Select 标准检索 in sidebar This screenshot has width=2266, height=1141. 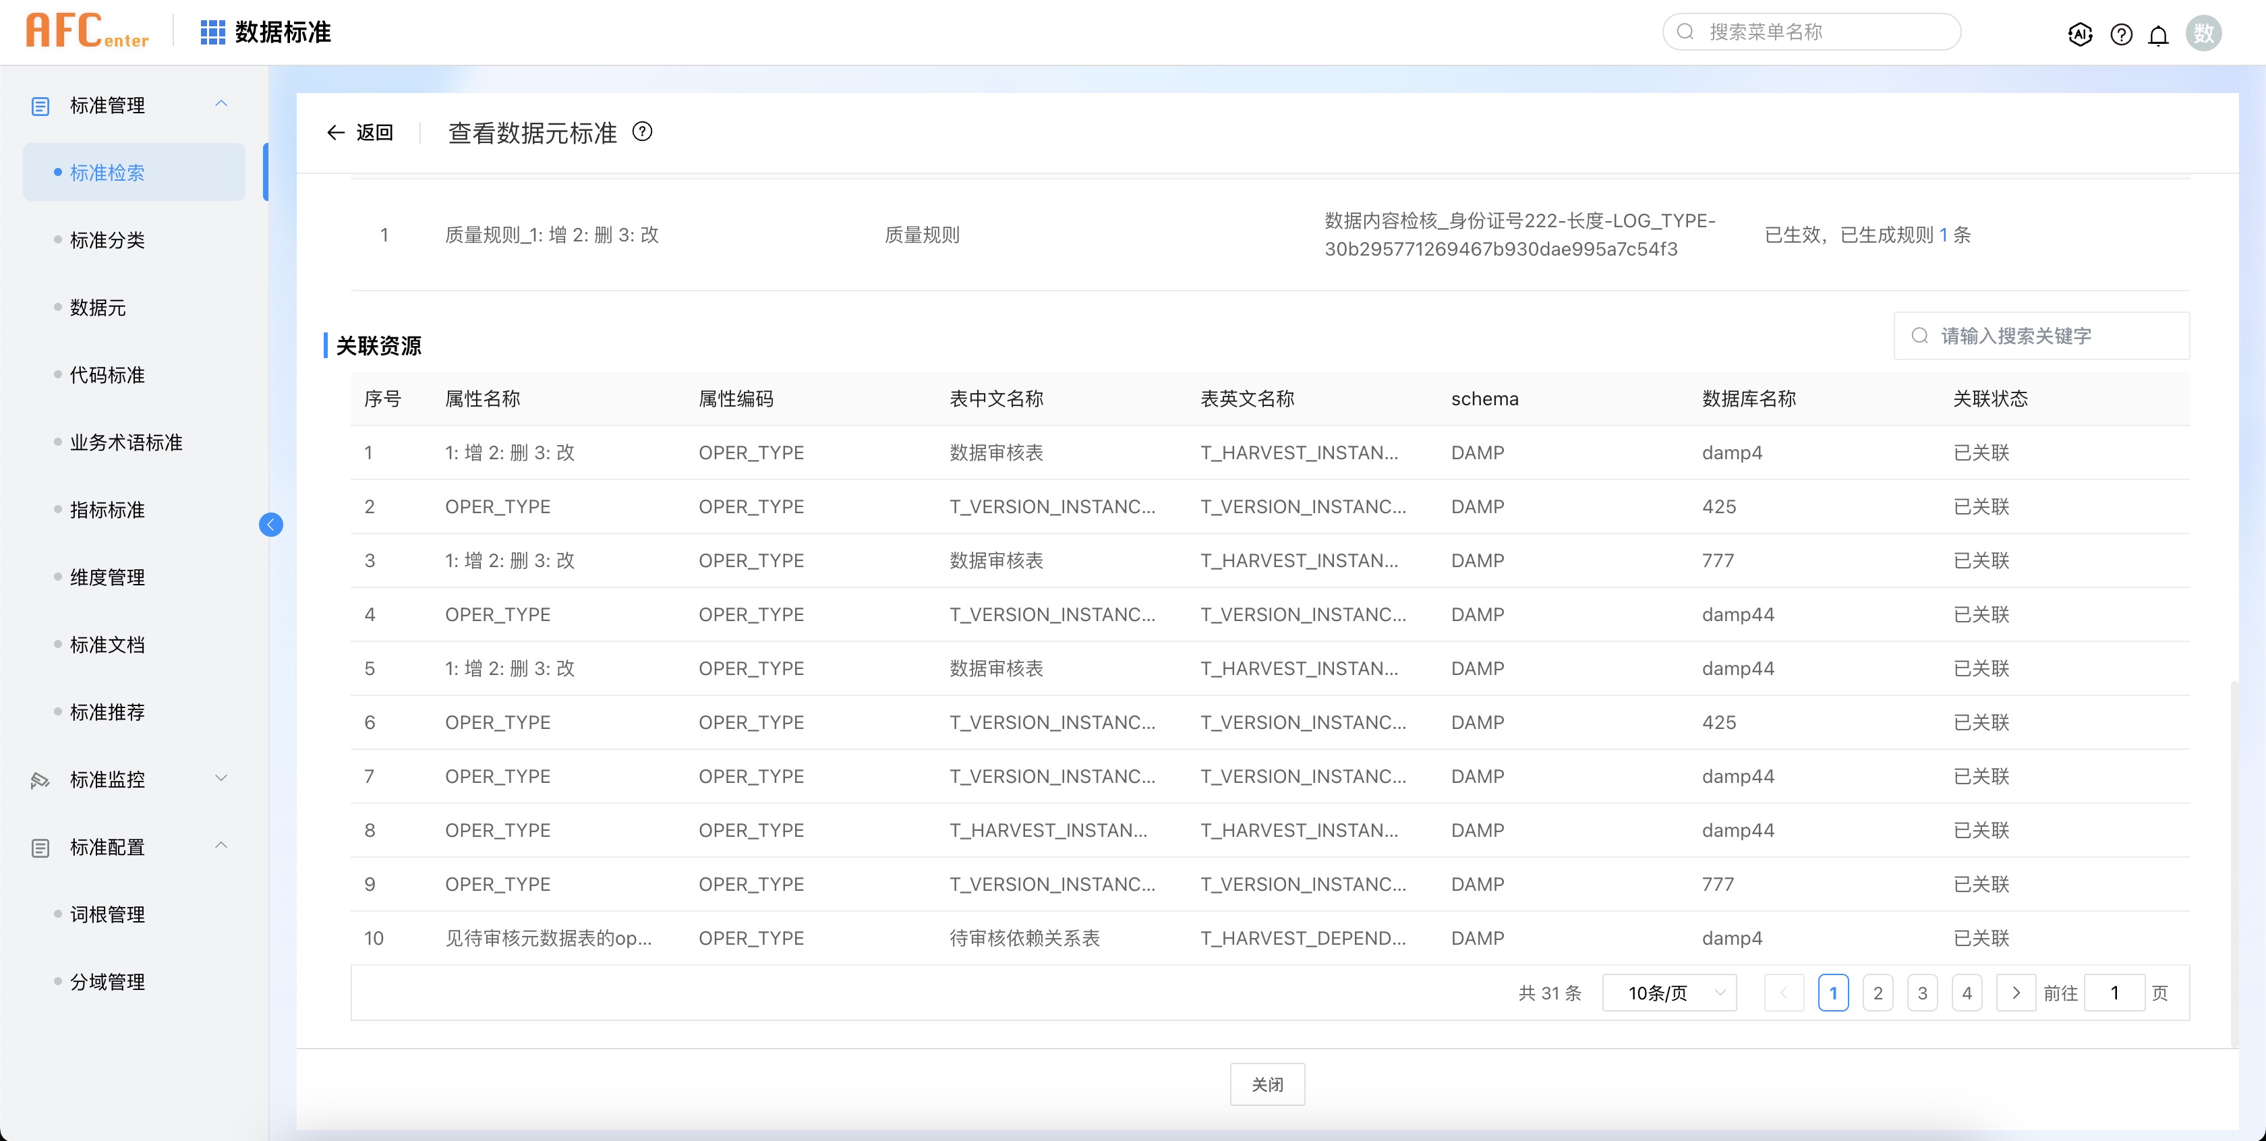pos(134,173)
